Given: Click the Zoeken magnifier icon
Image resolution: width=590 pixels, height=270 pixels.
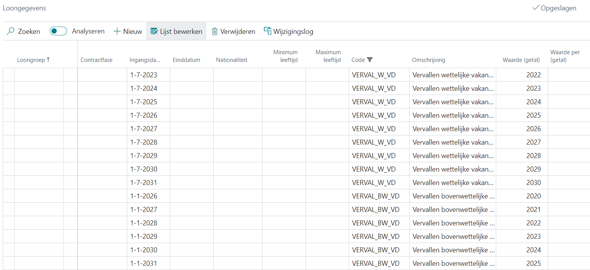Looking at the screenshot, I should [11, 32].
